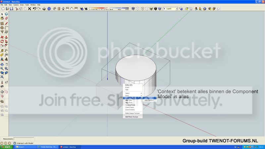Open the Draw menu
Viewport: 265px width, 149px height.
pyautogui.click(x=22, y=5)
